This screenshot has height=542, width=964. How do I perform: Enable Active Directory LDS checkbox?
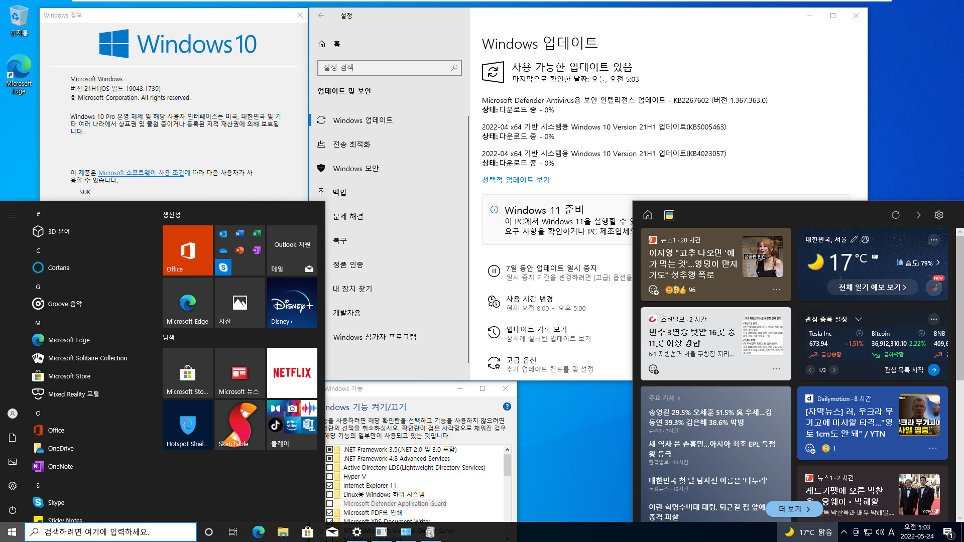(330, 468)
